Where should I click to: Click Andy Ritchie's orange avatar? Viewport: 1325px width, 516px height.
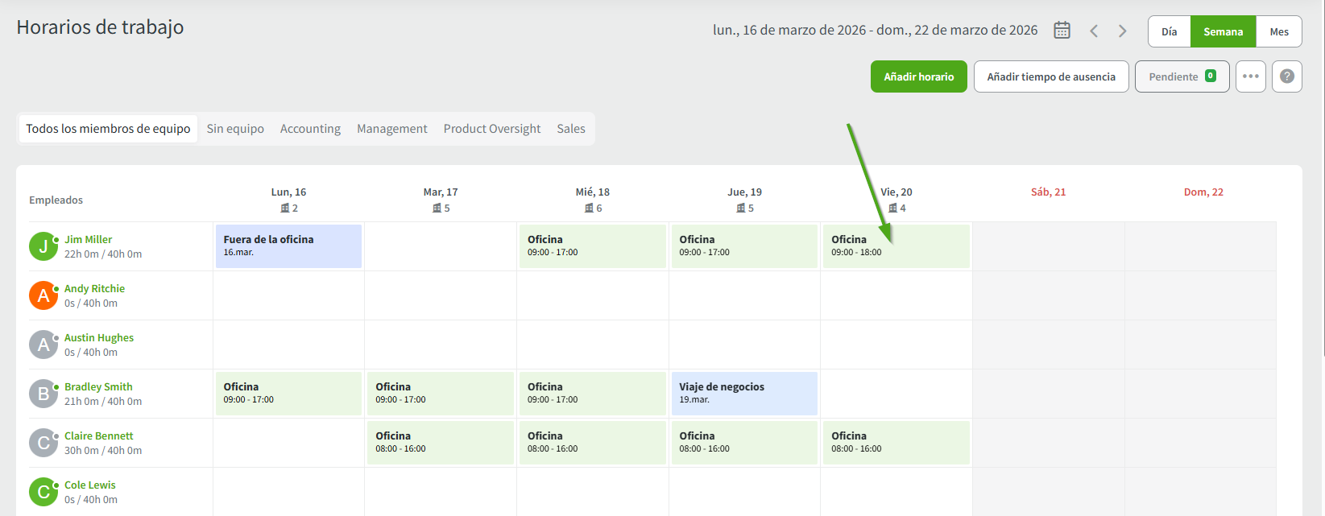[43, 295]
